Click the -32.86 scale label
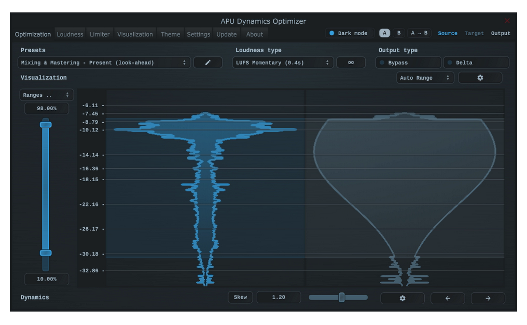The width and height of the screenshot is (527, 325). [89, 270]
